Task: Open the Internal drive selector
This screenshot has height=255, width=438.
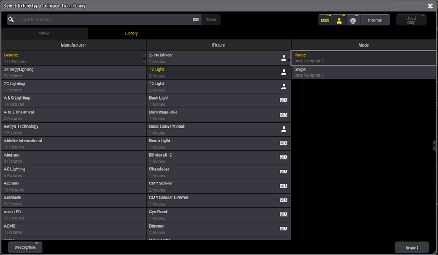Action: tap(375, 20)
